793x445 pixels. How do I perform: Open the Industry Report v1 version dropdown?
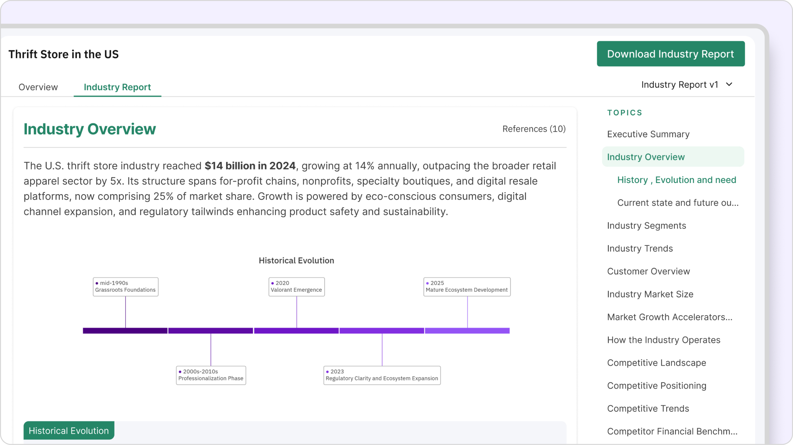pyautogui.click(x=680, y=85)
